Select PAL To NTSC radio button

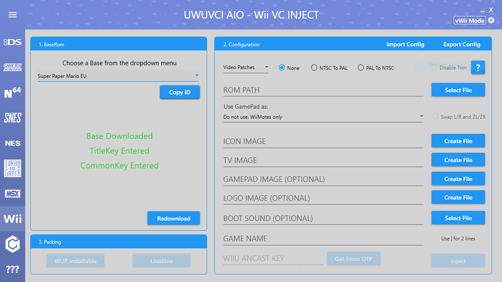pyautogui.click(x=376, y=68)
